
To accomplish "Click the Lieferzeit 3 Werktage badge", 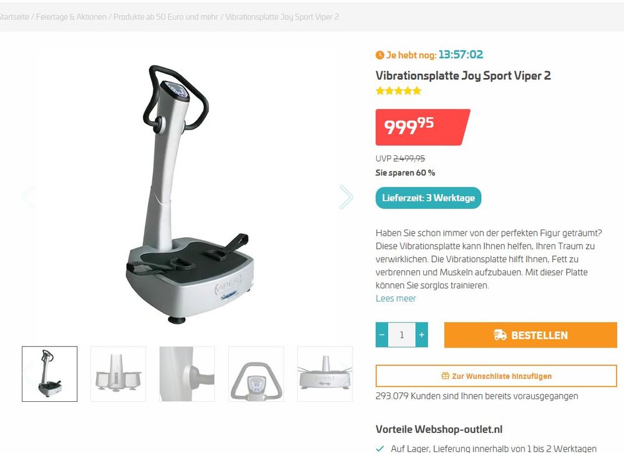I will point(428,198).
